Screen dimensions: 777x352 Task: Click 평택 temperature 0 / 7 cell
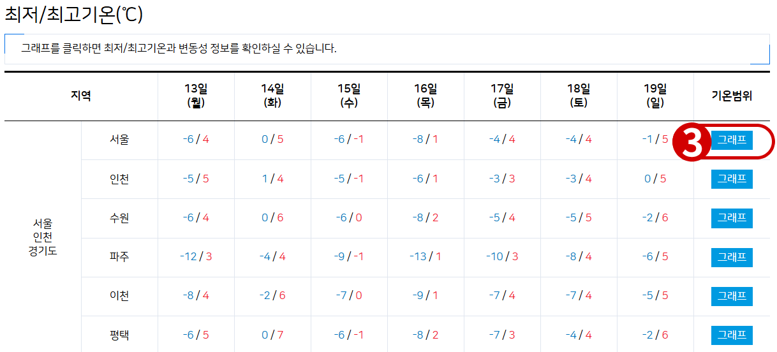click(x=272, y=335)
